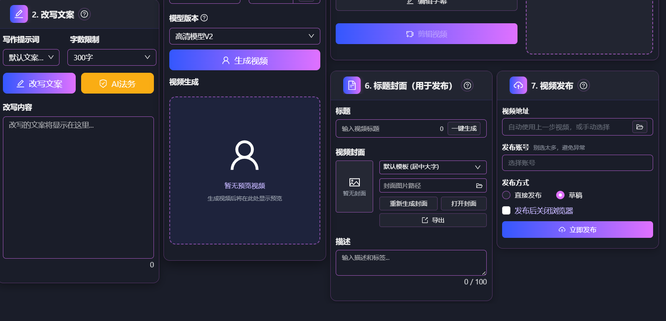Viewport: 666px width, 321px height.
Task: Enable 发布后关闭浏览器 checkbox
Action: 506,210
